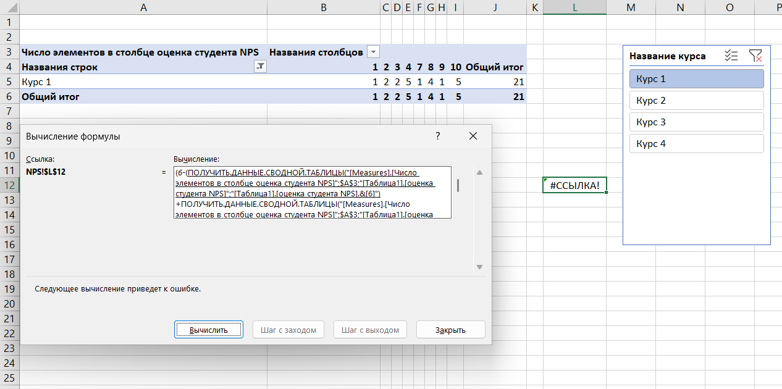Select column L header
The height and width of the screenshot is (389, 782).
(575, 7)
